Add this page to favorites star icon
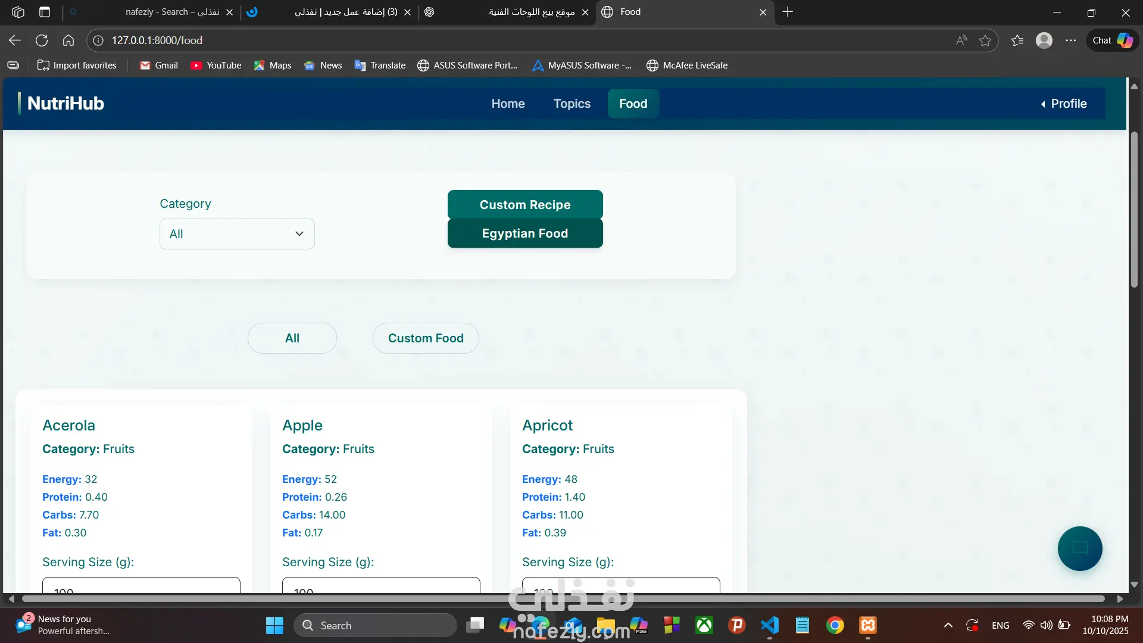This screenshot has height=643, width=1143. pyautogui.click(x=985, y=40)
